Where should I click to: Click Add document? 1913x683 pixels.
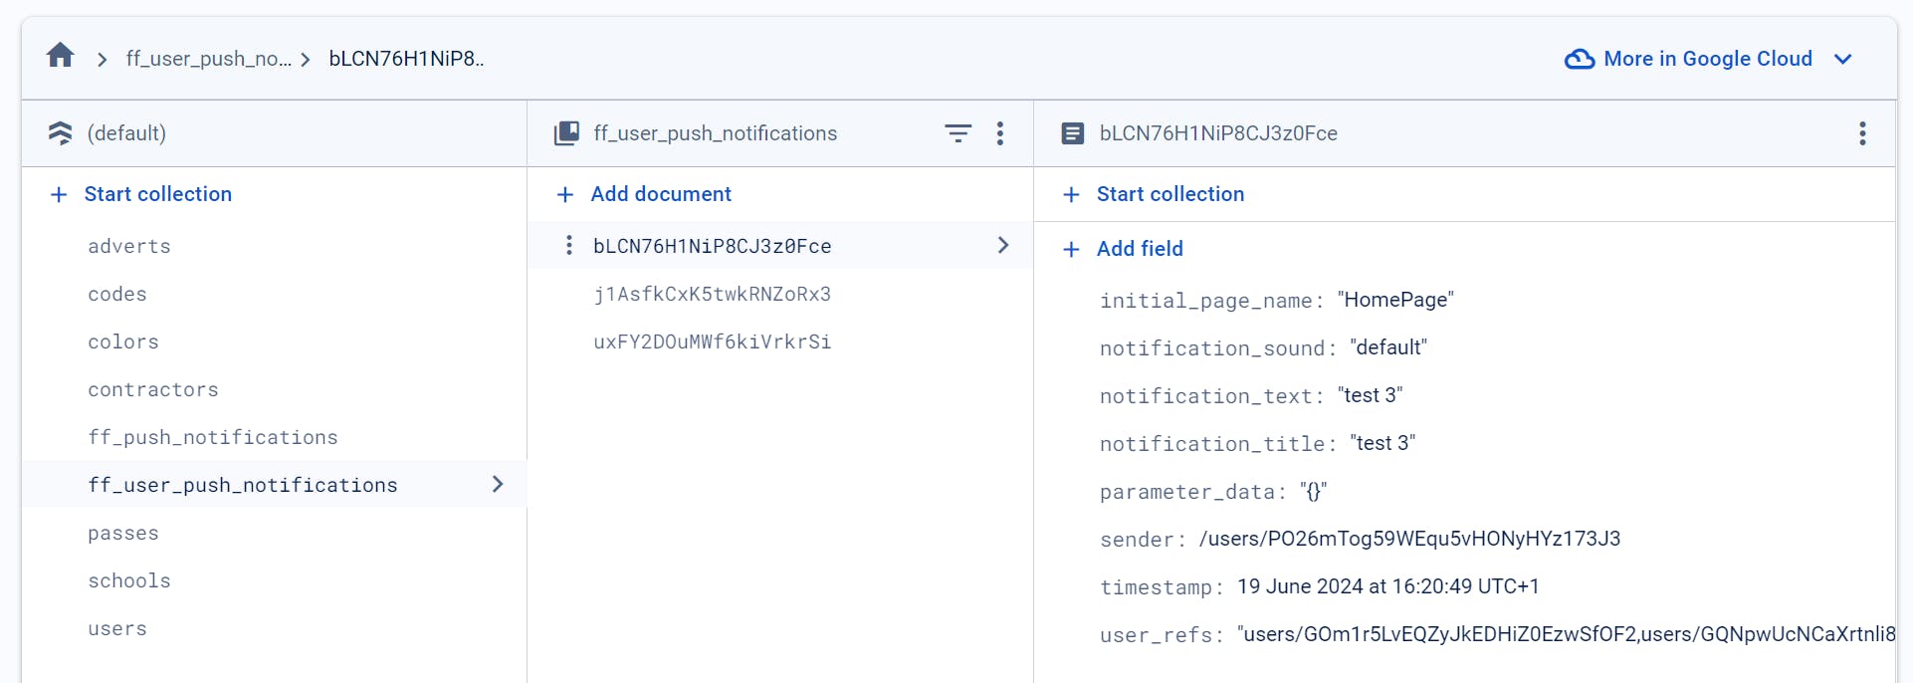(661, 194)
